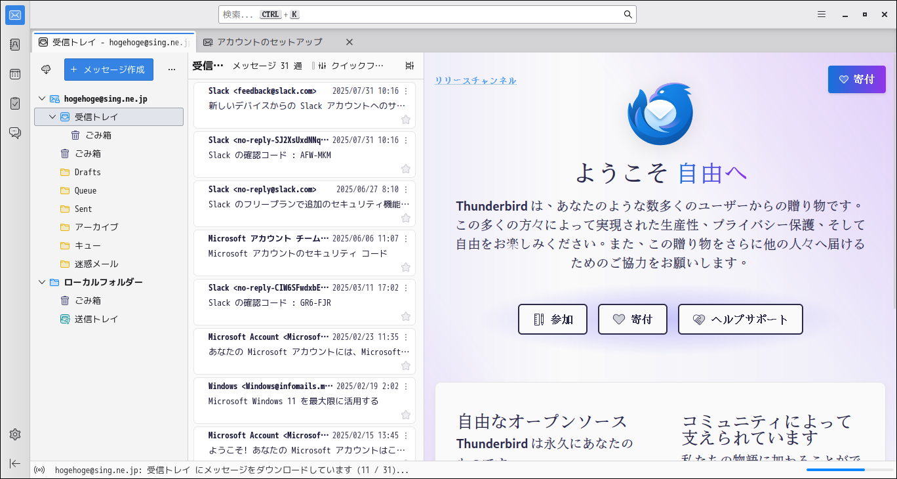Open the Chat space icon
This screenshot has width=897, height=479.
(x=15, y=133)
